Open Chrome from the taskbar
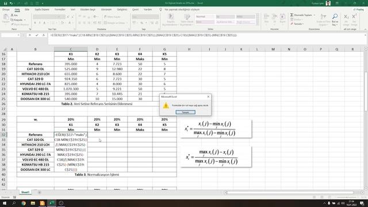Image resolution: width=368 pixels, height=207 pixels. 24,203
